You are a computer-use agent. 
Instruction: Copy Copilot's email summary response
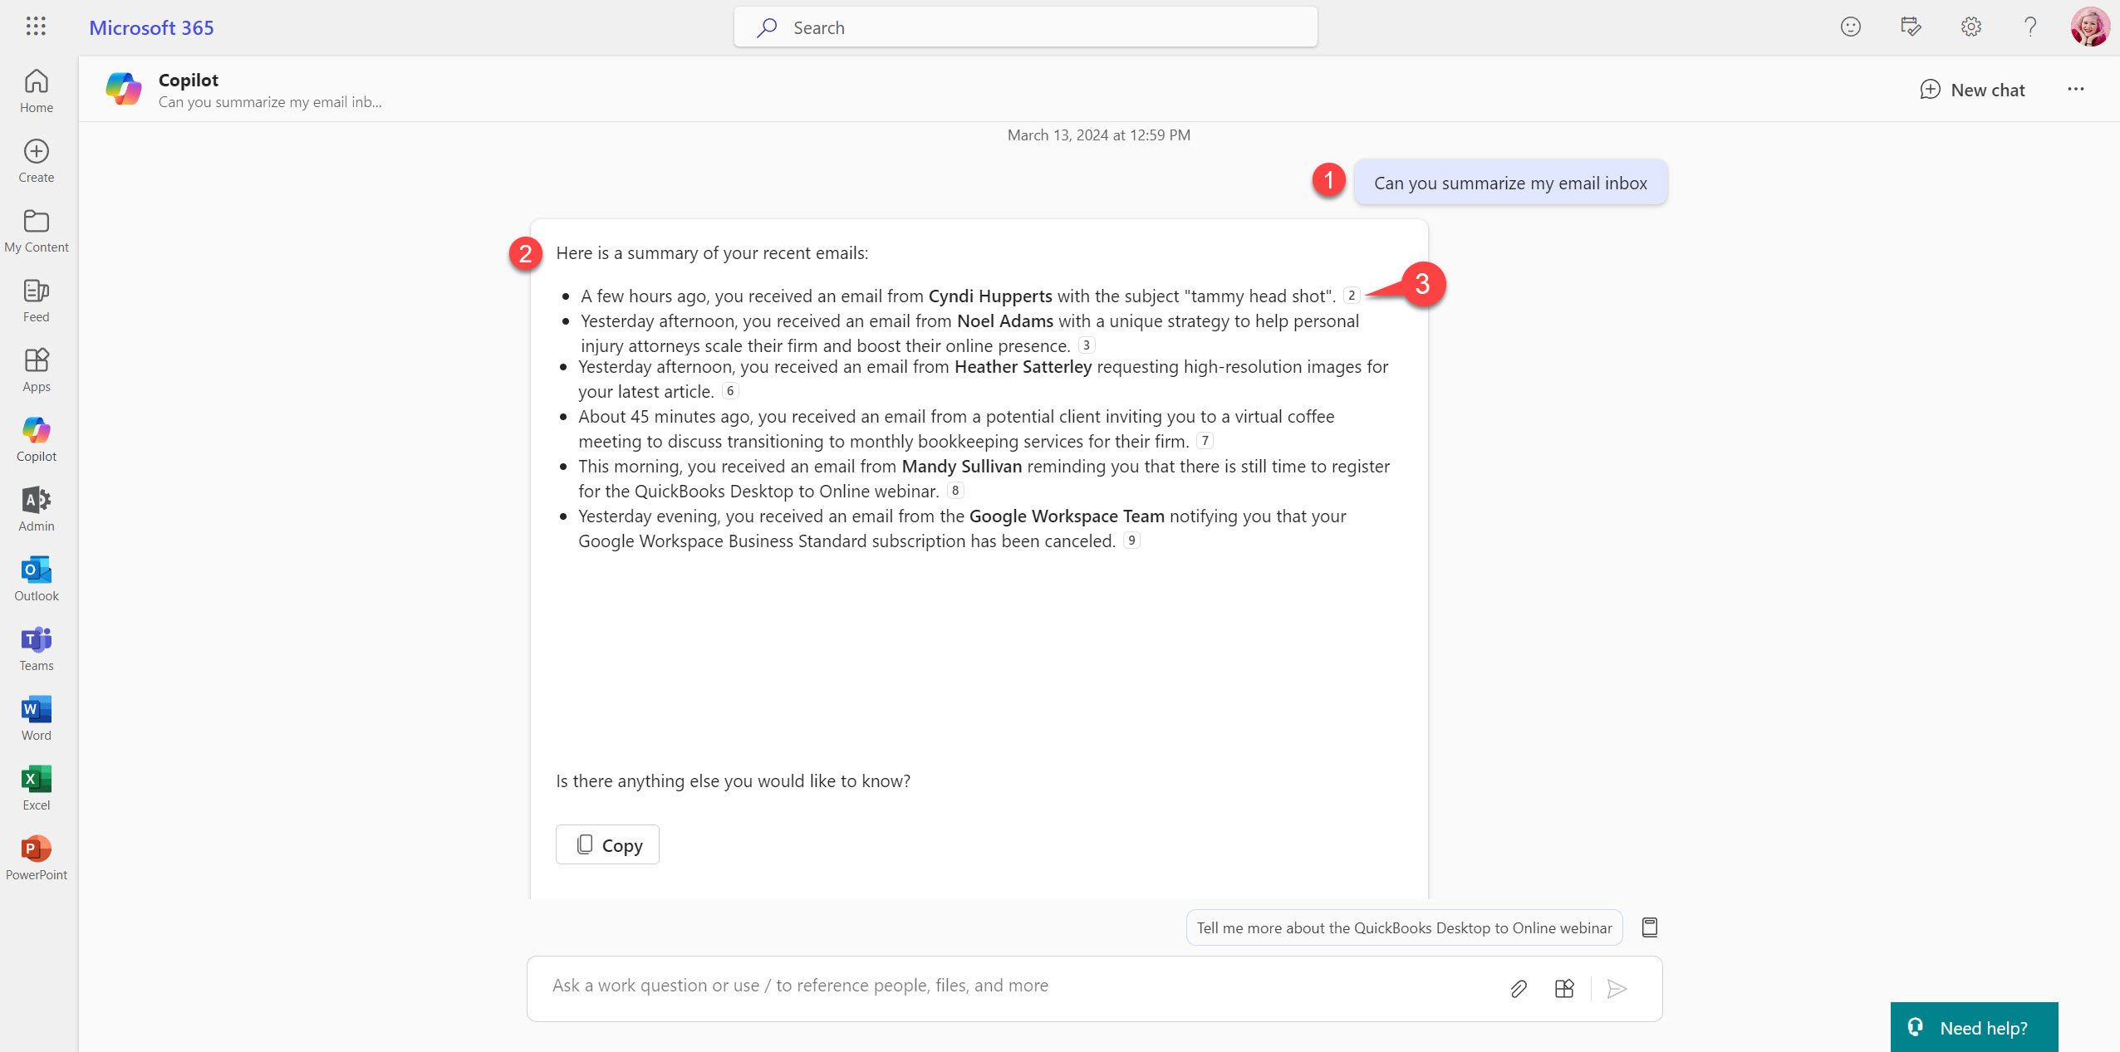tap(607, 844)
